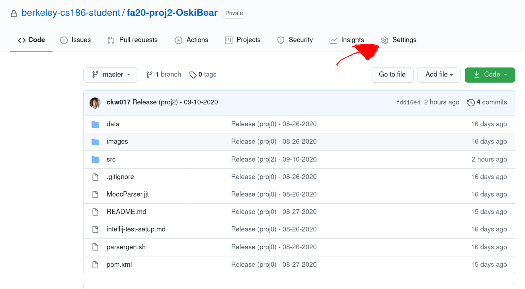
Task: Click the data folder icon
Action: [95, 124]
